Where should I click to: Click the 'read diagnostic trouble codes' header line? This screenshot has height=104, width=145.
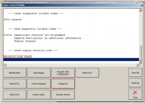35,29
